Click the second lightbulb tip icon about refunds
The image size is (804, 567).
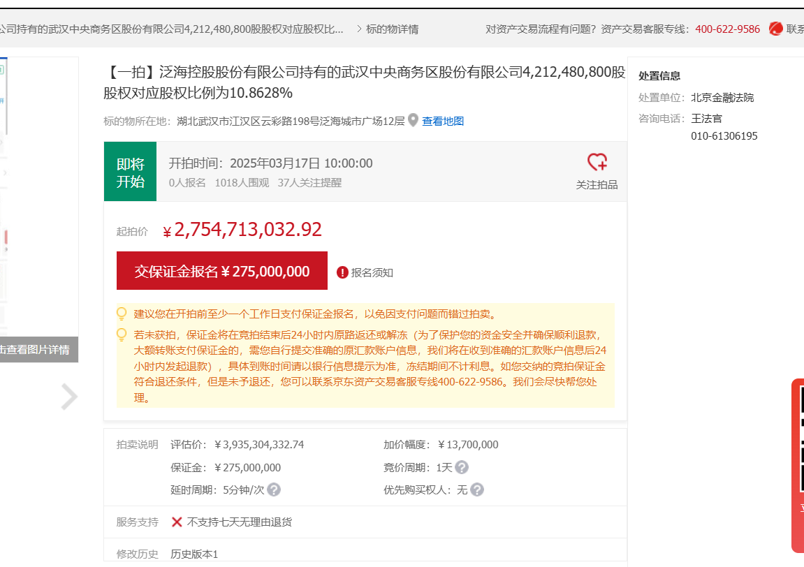tap(122, 334)
